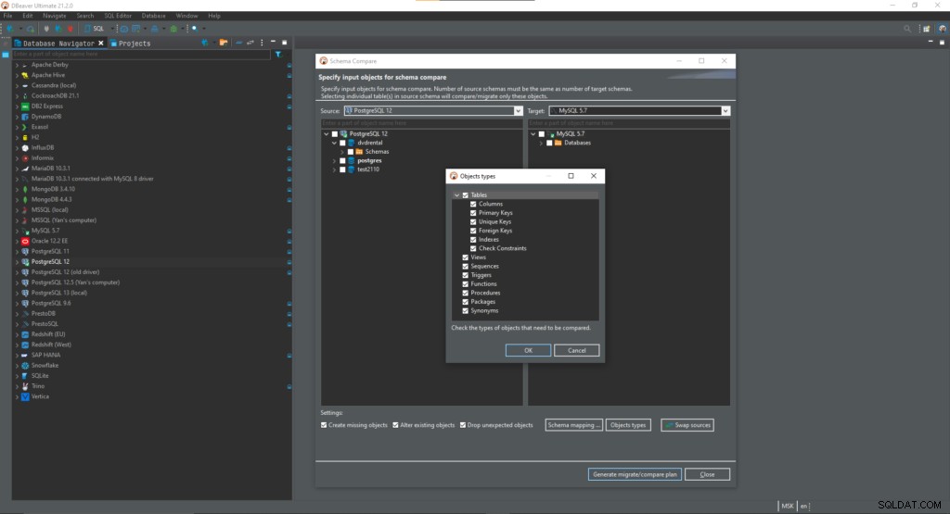Click Generate migrate/compare plan button
950x514 pixels.
point(635,475)
